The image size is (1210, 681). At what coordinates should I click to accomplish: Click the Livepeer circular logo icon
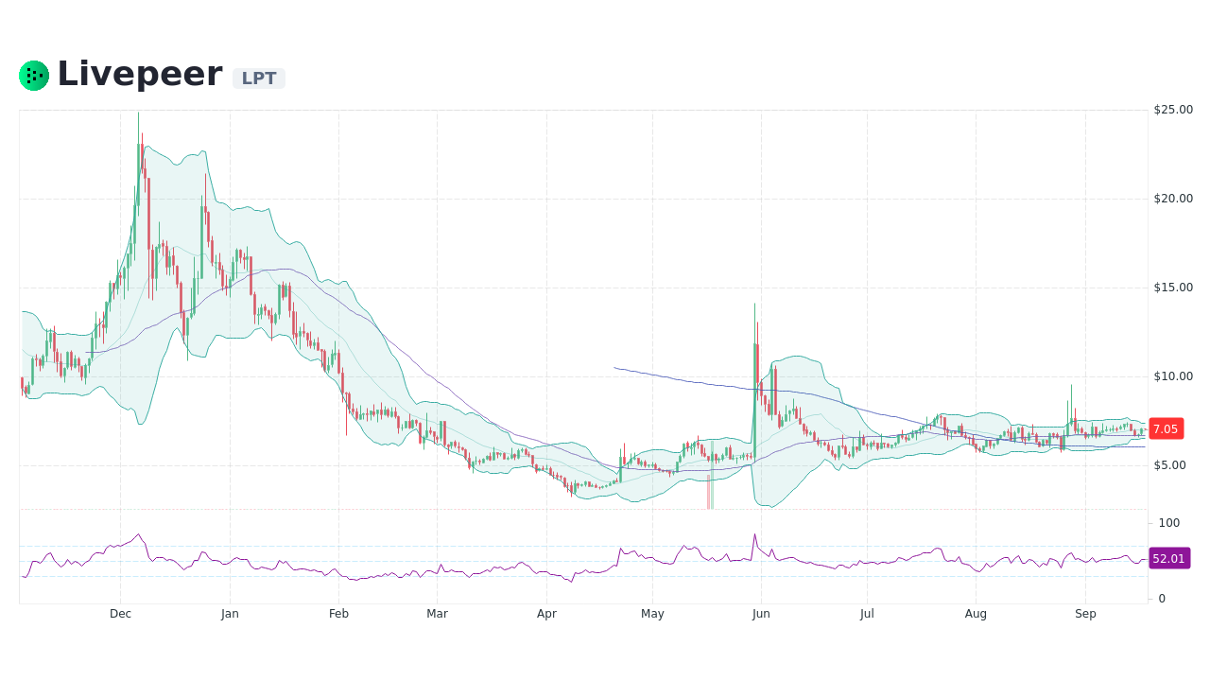click(x=33, y=75)
